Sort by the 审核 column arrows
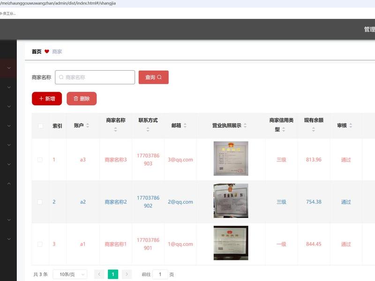375x281 pixels. coord(351,126)
